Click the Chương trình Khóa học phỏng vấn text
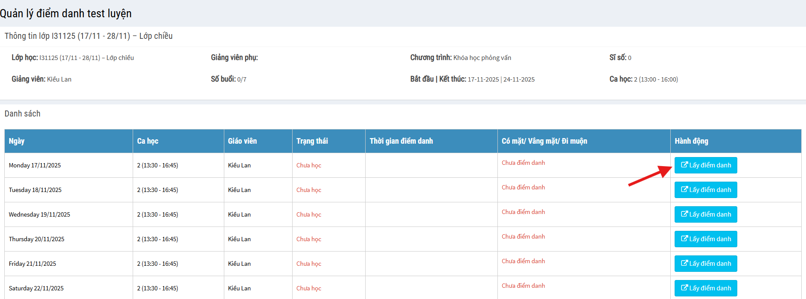 [461, 57]
